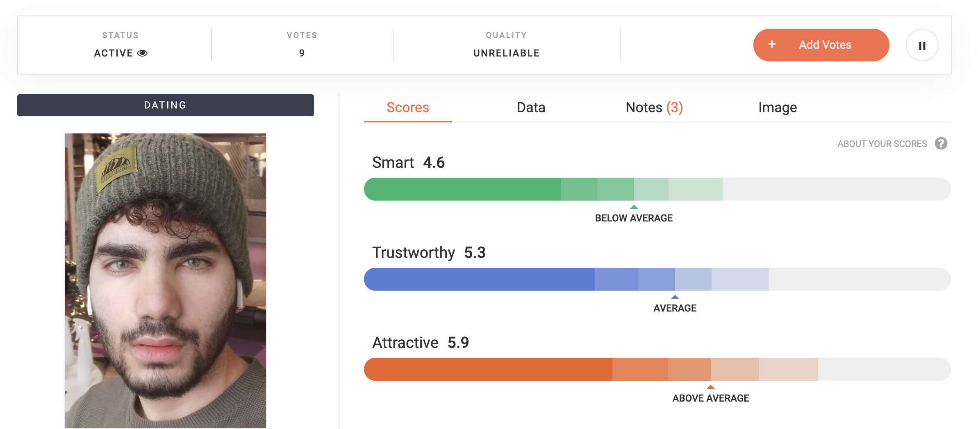Switch to the Data tab
Image resolution: width=978 pixels, height=429 pixels.
click(531, 107)
